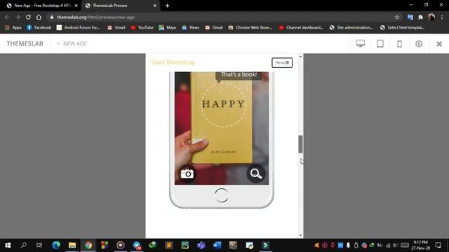This screenshot has width=449, height=252.
Task: Click the address bar URL
Action: click(95, 17)
